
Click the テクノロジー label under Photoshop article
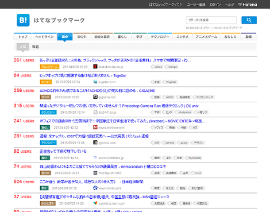pyautogui.click(x=48, y=112)
